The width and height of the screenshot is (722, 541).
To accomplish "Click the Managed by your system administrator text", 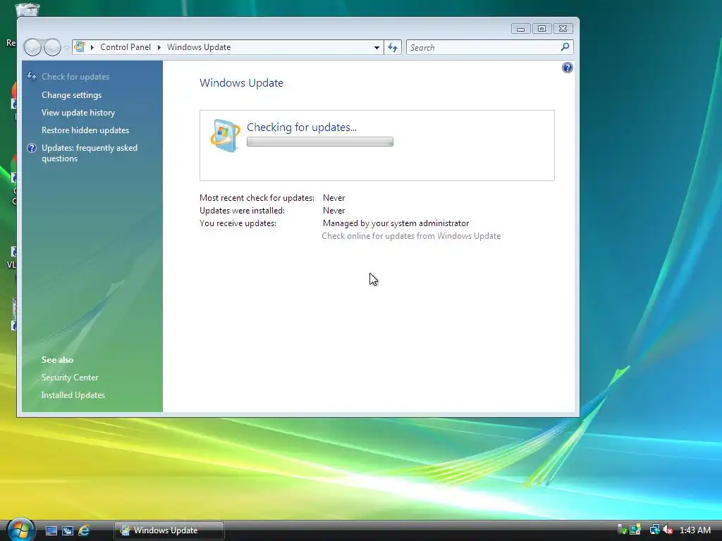I will 396,223.
